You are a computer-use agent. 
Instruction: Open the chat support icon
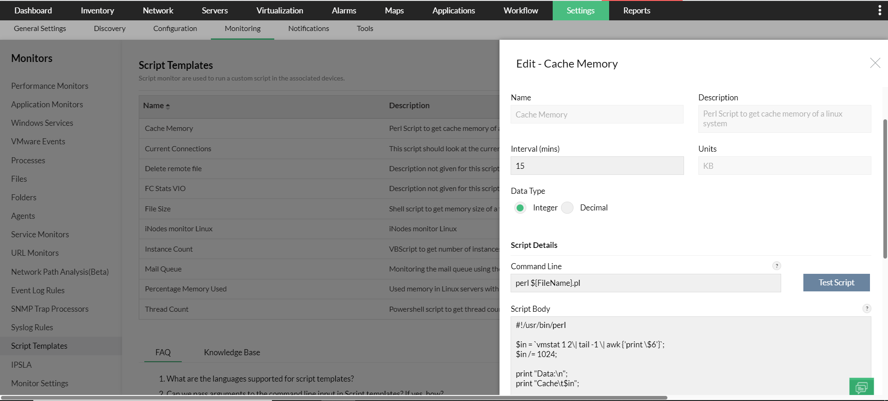click(x=861, y=387)
